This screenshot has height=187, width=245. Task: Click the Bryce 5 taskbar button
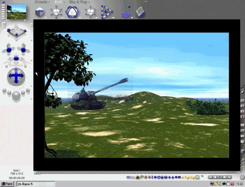(36, 184)
